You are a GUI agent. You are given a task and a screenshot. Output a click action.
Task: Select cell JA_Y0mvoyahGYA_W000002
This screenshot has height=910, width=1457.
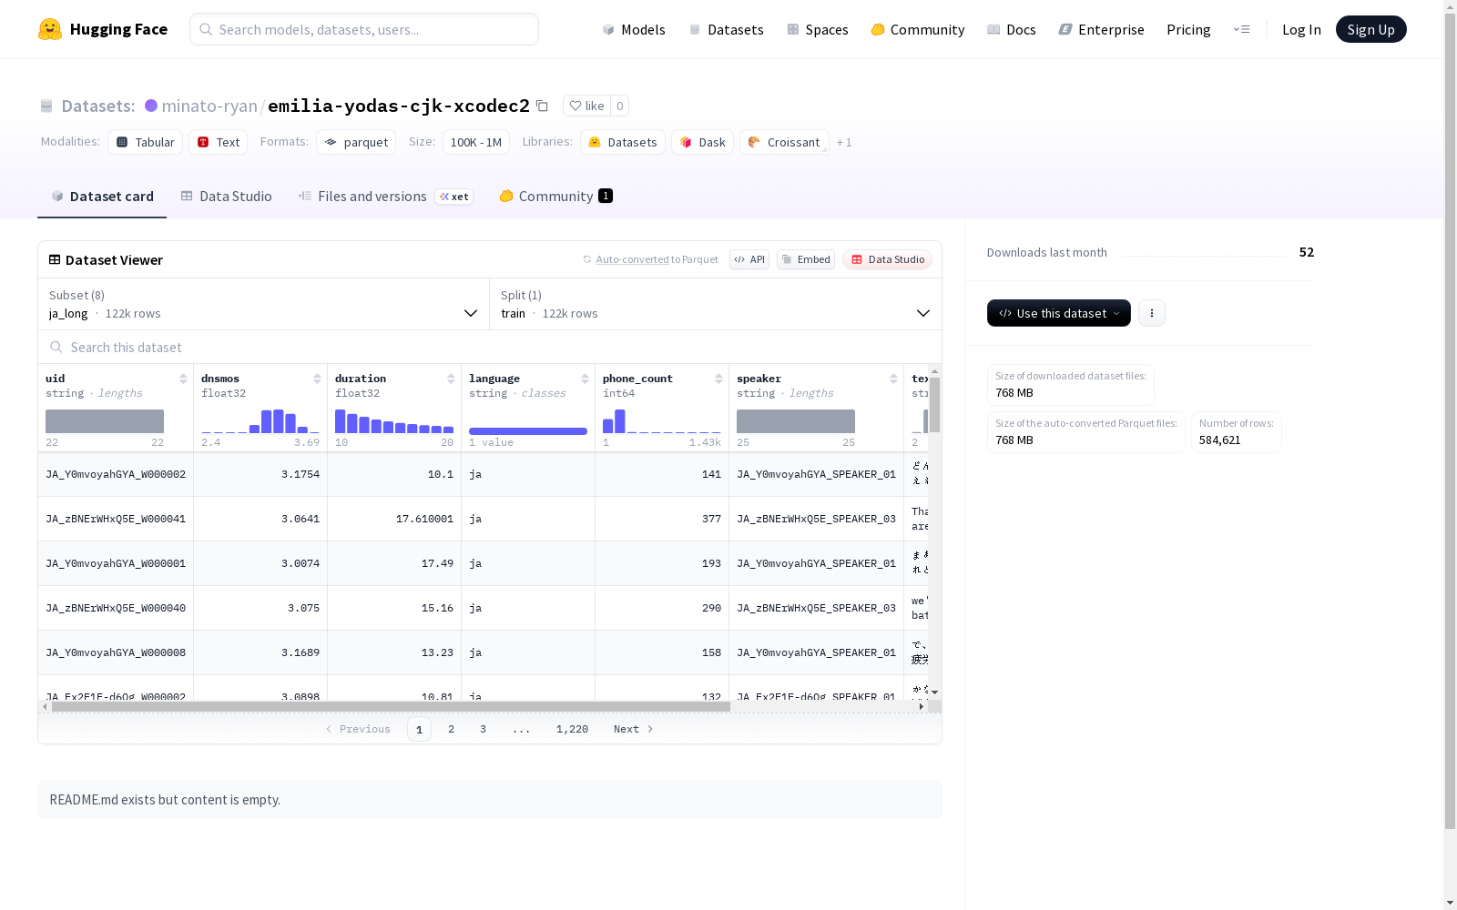coord(116,474)
